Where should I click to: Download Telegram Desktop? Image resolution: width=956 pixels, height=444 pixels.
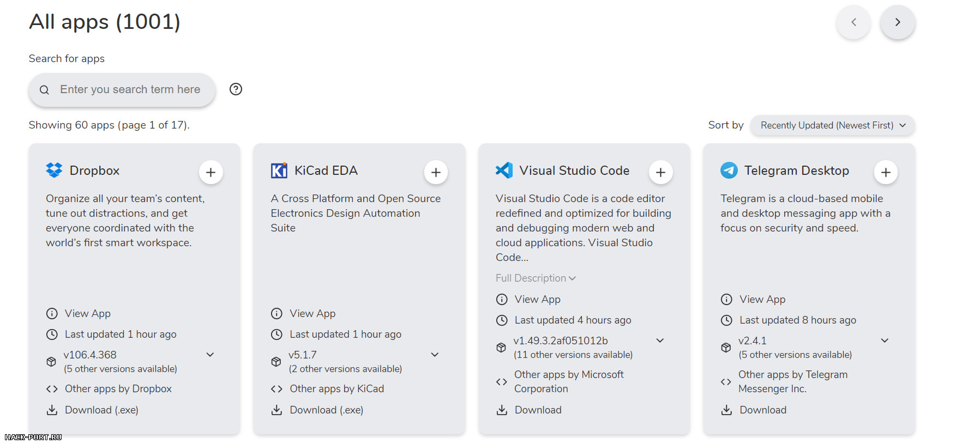763,410
